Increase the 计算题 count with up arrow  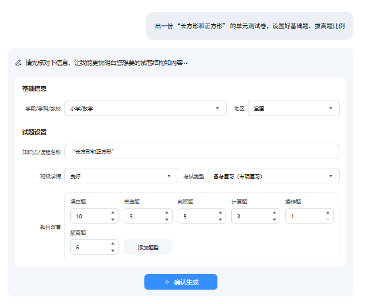[274, 213]
